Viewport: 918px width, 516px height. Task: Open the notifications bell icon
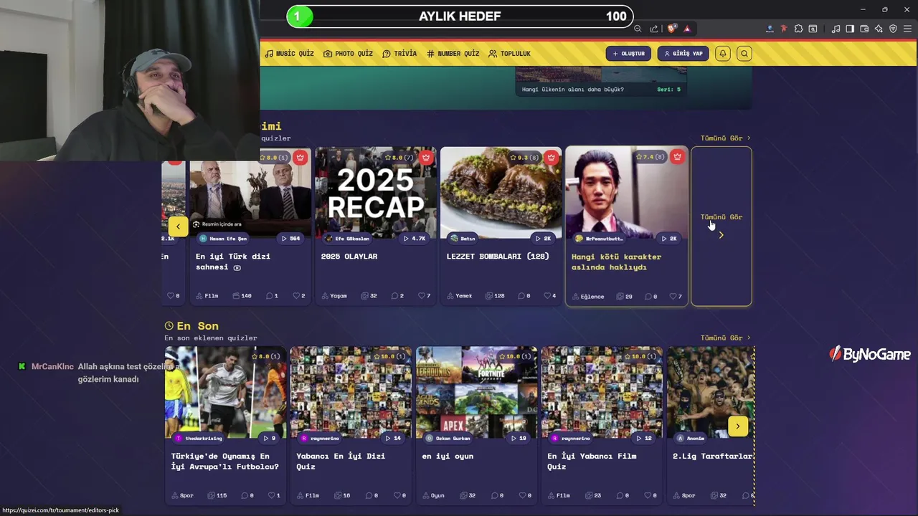coord(722,54)
